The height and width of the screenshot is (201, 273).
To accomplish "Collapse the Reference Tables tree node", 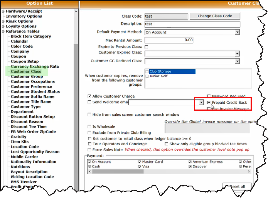I will tap(3, 32).
